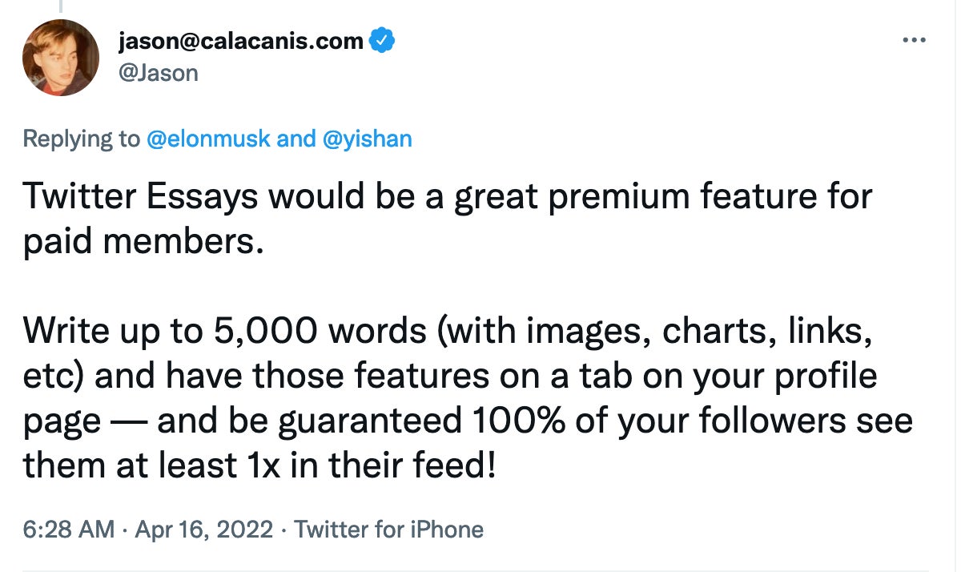The image size is (961, 572).
Task: Click the "Replying to" label
Action: (81, 139)
